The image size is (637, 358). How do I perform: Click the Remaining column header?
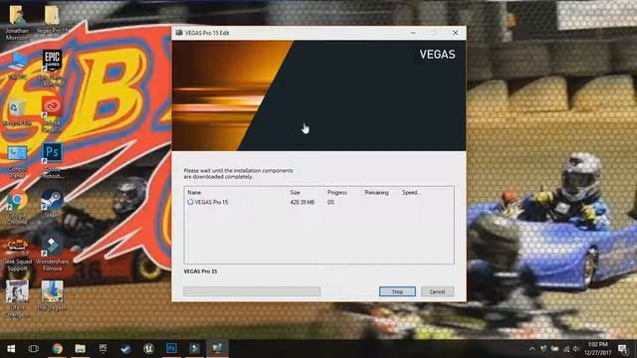[x=376, y=192]
